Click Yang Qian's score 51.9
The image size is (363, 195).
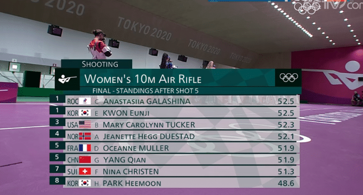[x=286, y=160]
